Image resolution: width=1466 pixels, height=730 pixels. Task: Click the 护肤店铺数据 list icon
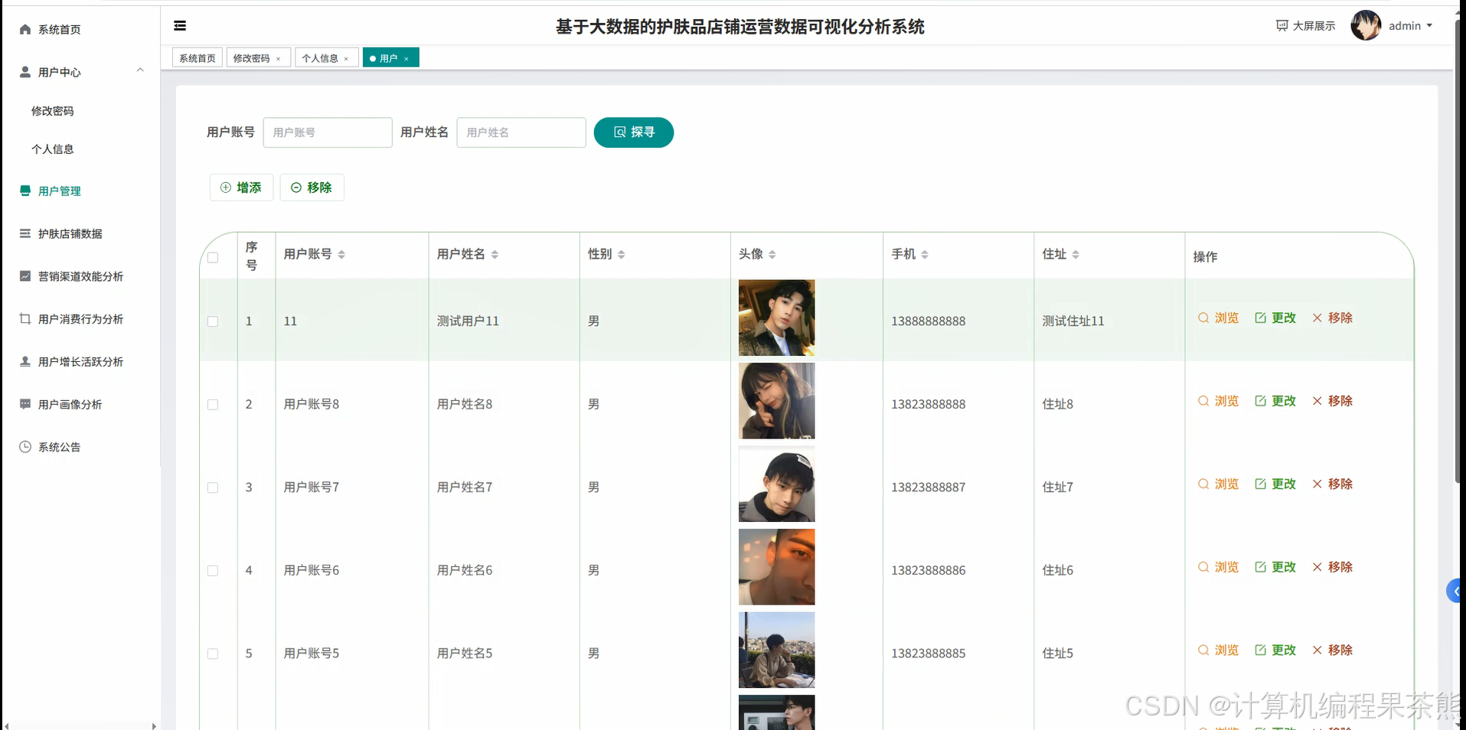pyautogui.click(x=25, y=233)
